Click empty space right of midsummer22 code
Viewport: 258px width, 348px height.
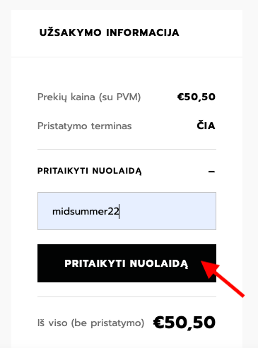coord(168,211)
